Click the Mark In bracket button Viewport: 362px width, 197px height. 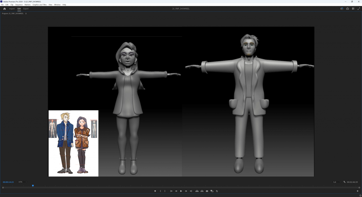coord(160,191)
